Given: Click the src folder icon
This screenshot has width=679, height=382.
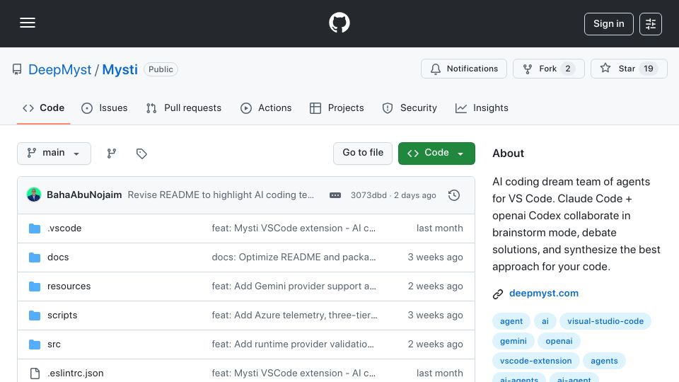Looking at the screenshot, I should point(35,345).
